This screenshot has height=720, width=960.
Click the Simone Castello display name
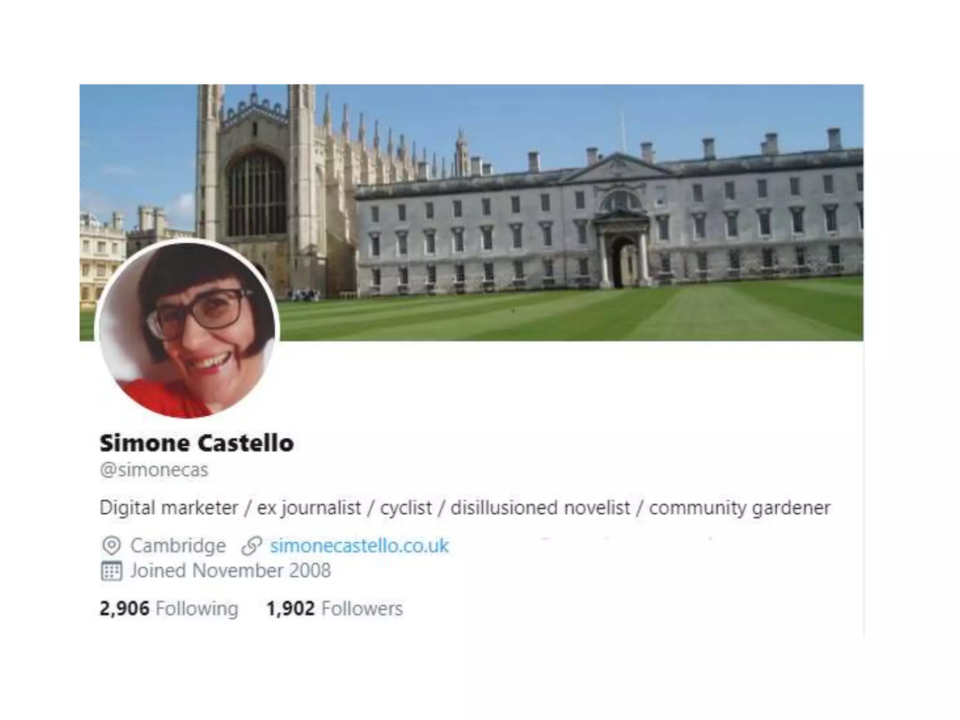197,443
